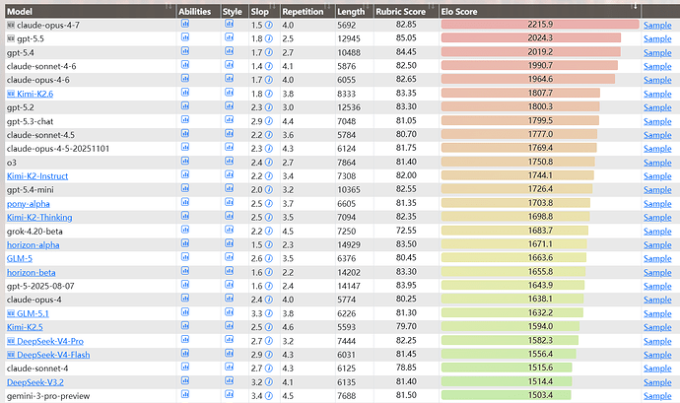Open Abilities chart icon for grok-4.20-beta
The width and height of the screenshot is (680, 403).
click(185, 230)
